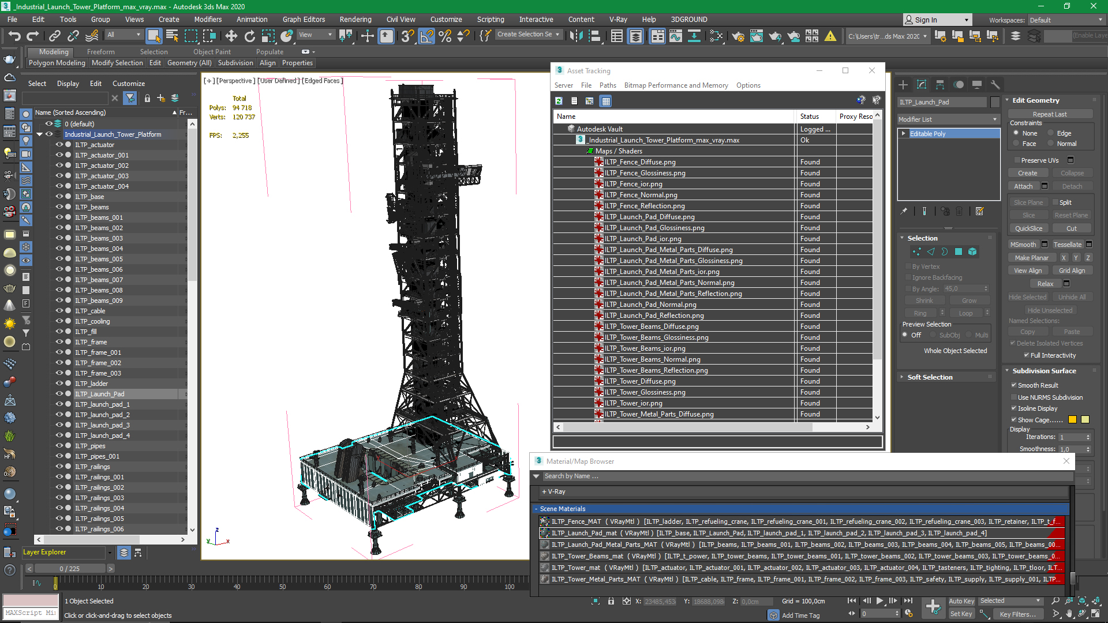1108x623 pixels.
Task: Click the orange Show Cage color swatch
Action: tap(1072, 420)
